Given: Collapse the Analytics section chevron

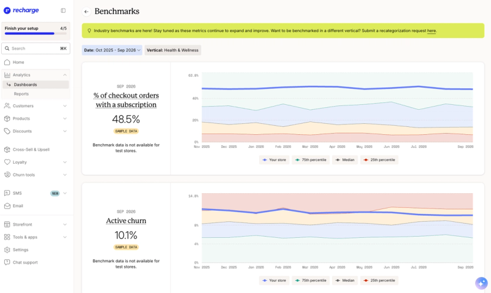Looking at the screenshot, I should click(x=65, y=75).
